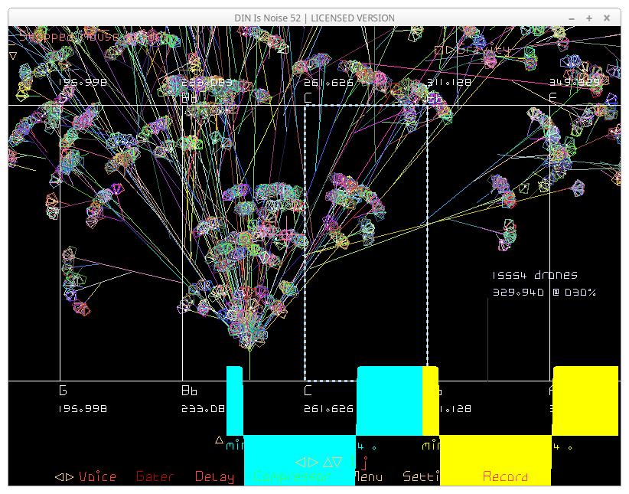
Task: Toggle the Gravity checkbox
Action: click(438, 51)
